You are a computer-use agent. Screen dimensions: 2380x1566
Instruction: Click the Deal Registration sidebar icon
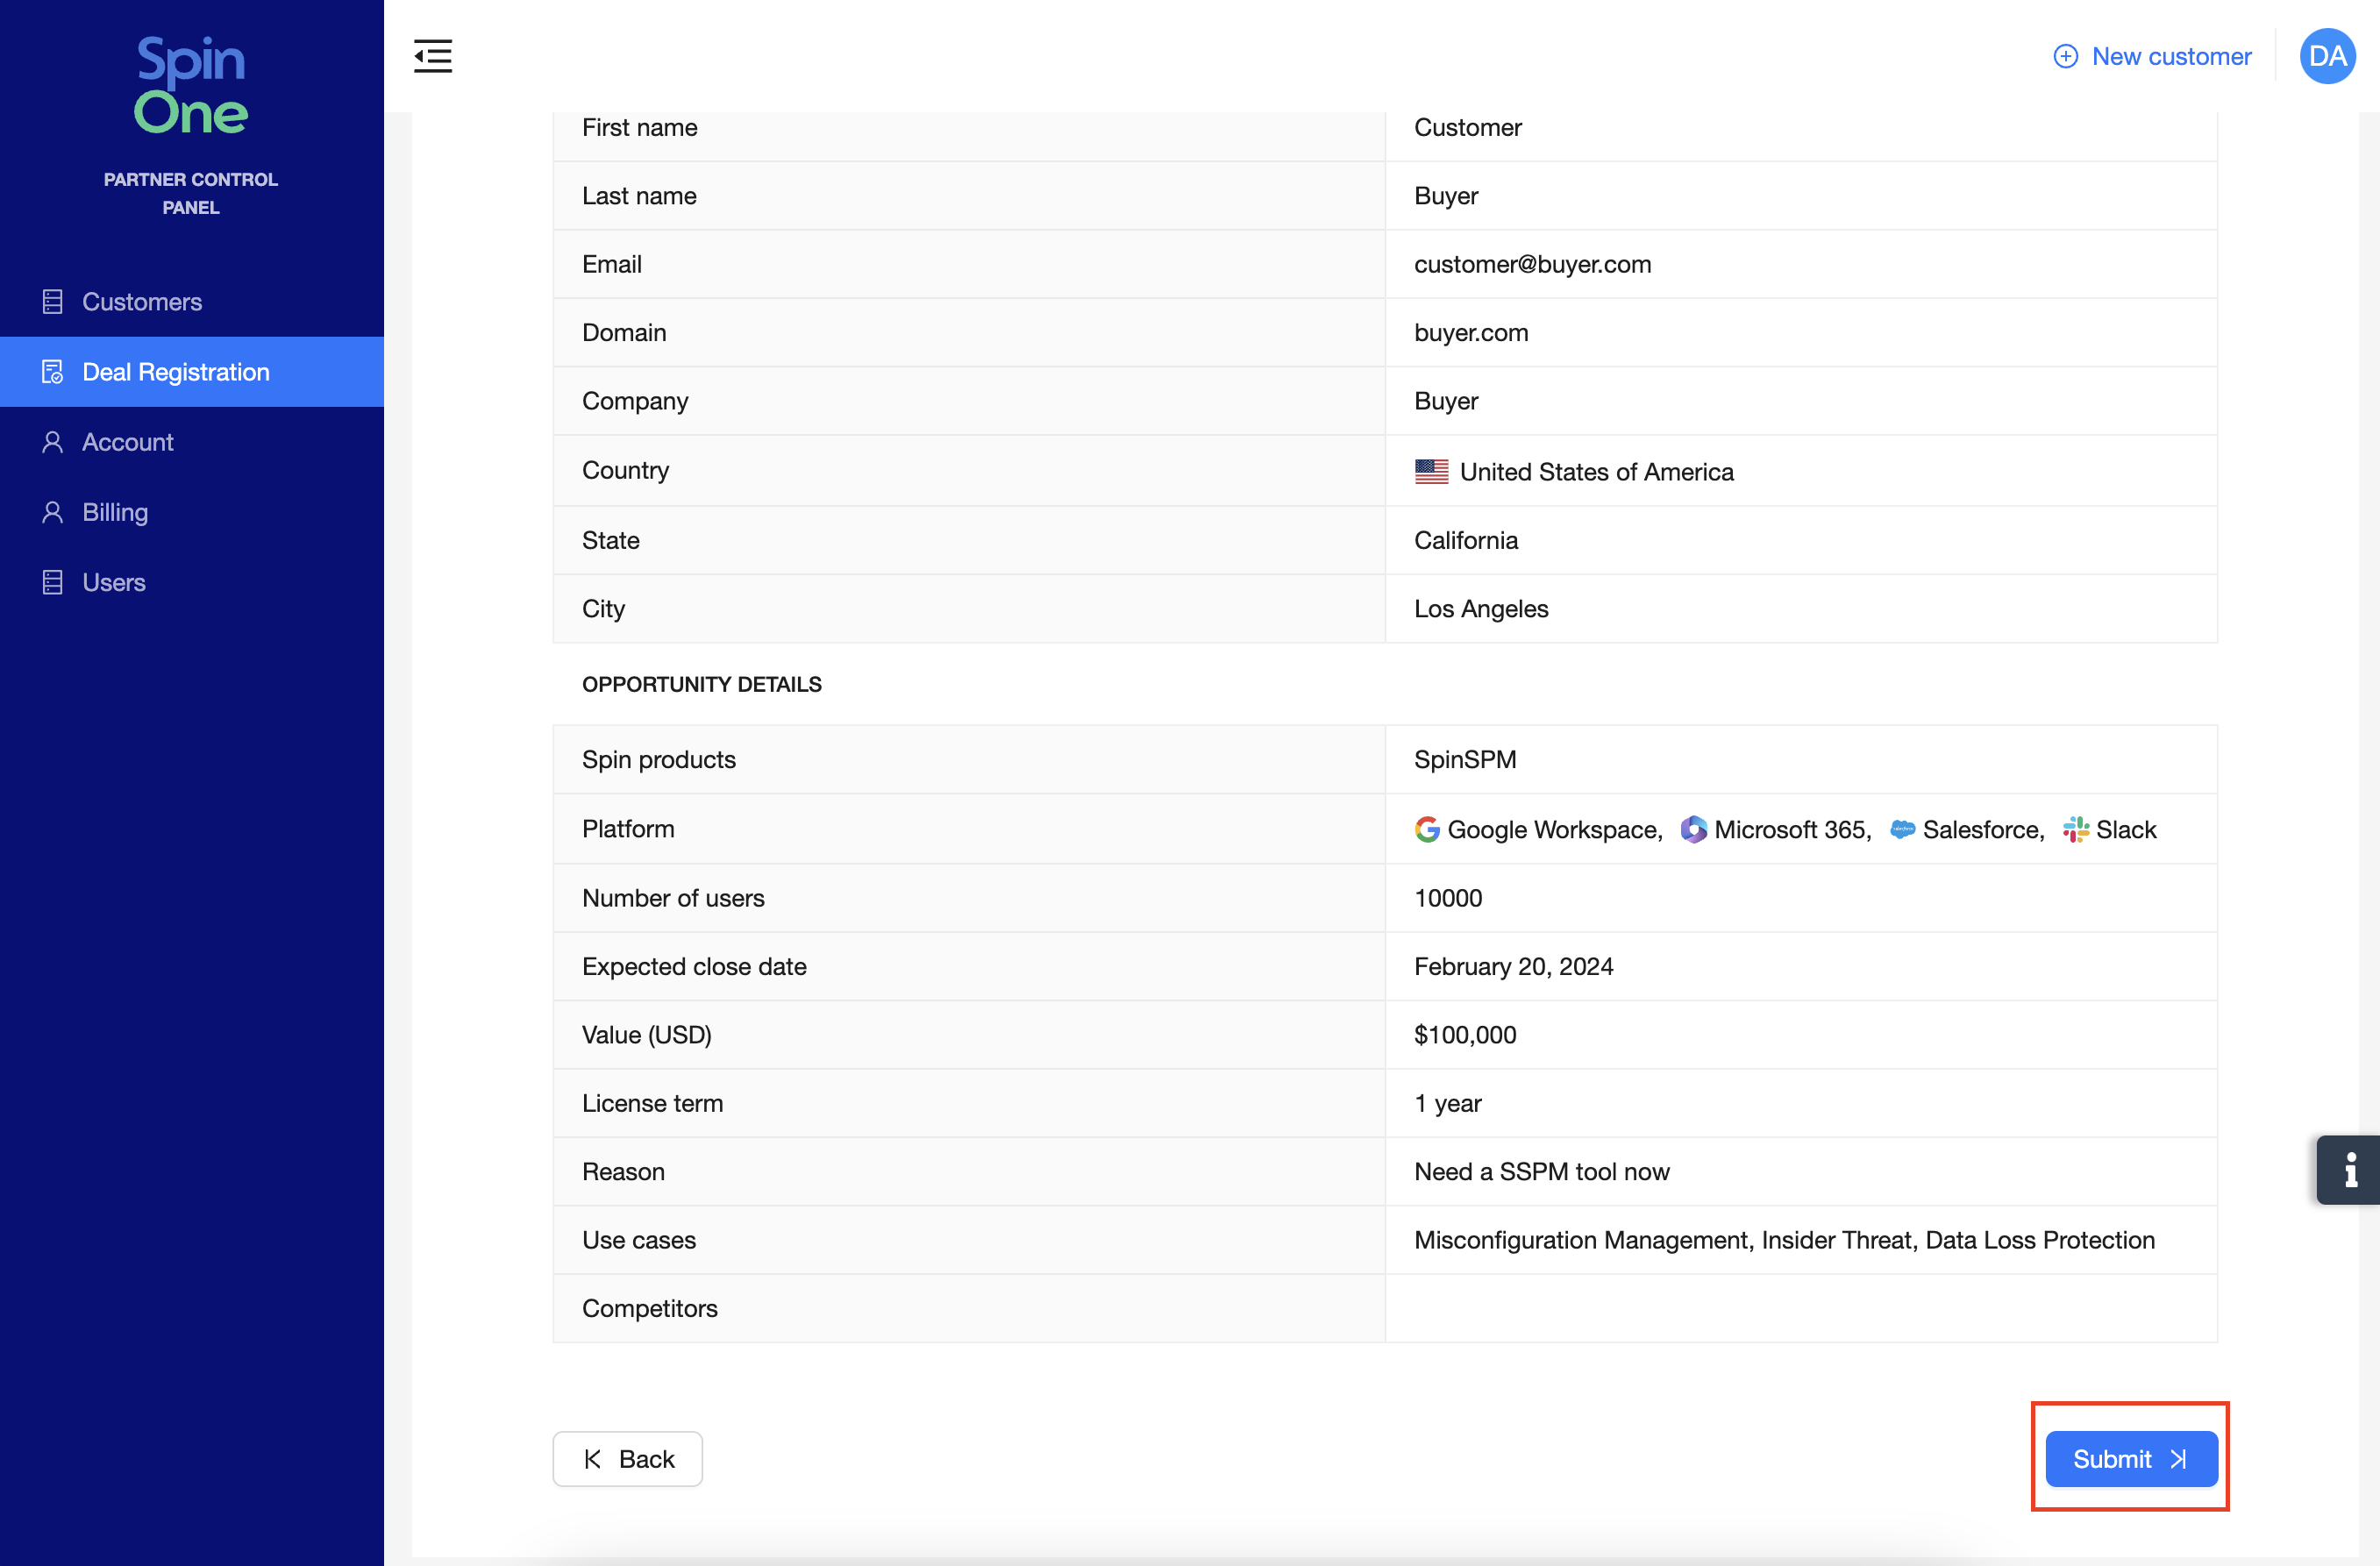tap(53, 372)
